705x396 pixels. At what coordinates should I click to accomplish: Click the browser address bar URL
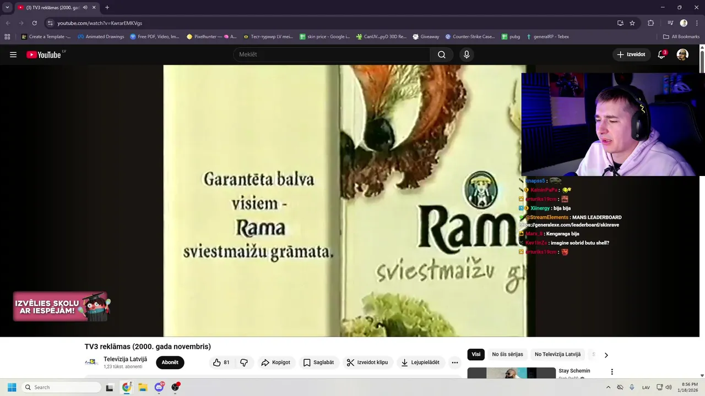click(100, 23)
